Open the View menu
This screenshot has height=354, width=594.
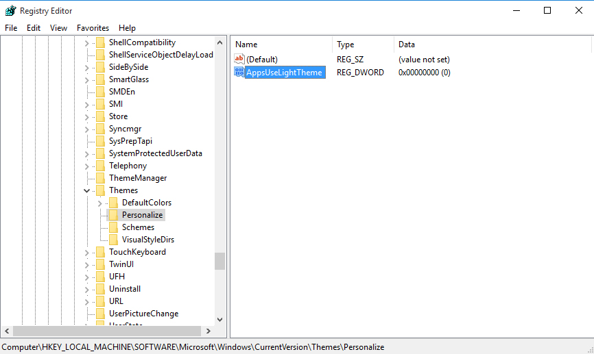click(x=58, y=28)
